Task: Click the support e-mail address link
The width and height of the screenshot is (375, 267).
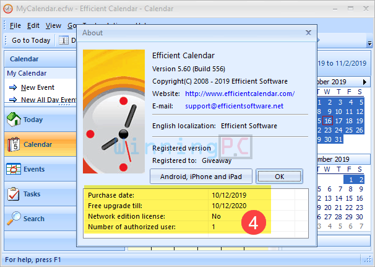Action: click(x=234, y=106)
